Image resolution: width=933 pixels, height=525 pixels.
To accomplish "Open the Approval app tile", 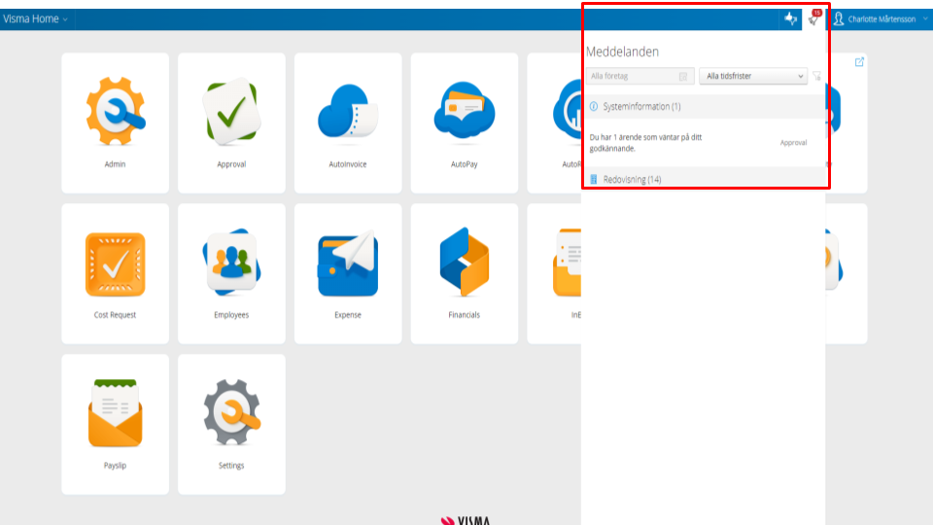I will (231, 122).
